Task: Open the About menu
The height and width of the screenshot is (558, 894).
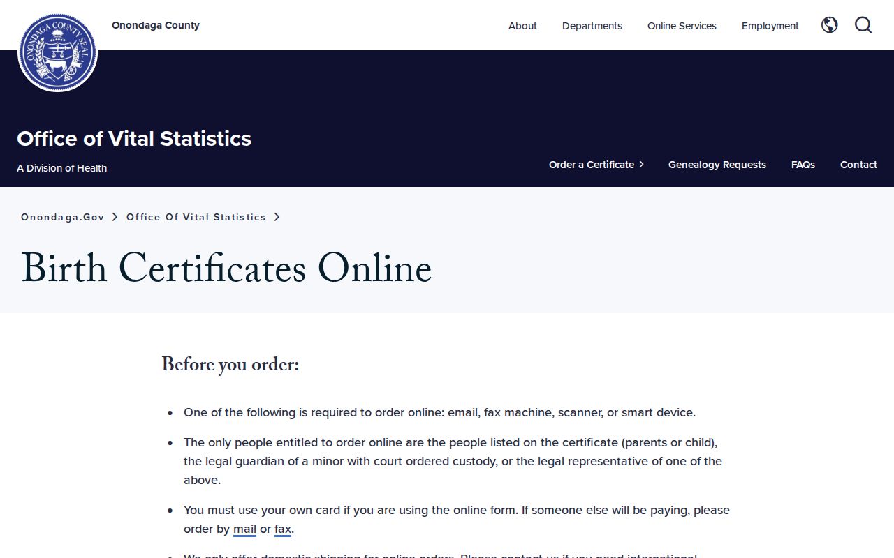Action: [x=522, y=26]
